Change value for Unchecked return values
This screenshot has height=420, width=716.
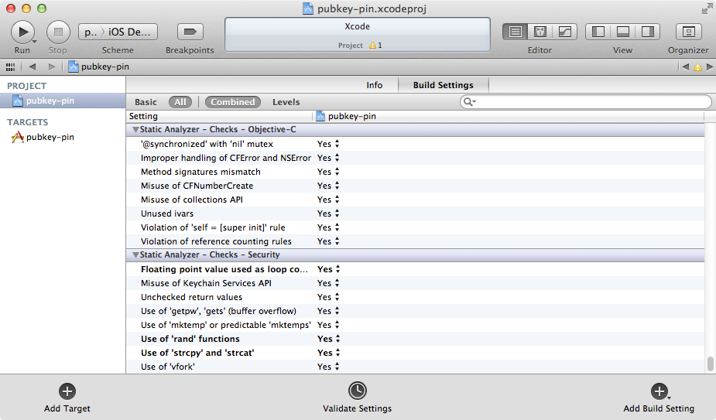click(x=328, y=297)
